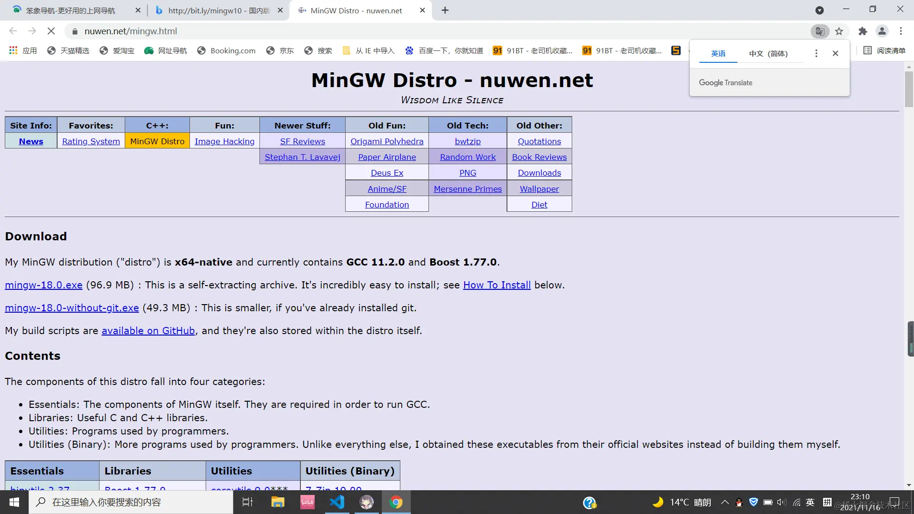Launch Visual Studio Code from the taskbar
Image resolution: width=914 pixels, height=514 pixels.
tap(337, 502)
